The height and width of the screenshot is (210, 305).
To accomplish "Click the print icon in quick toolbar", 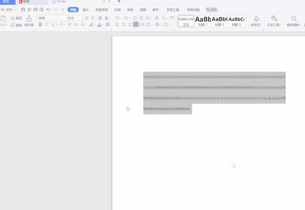I will (x=35, y=10).
